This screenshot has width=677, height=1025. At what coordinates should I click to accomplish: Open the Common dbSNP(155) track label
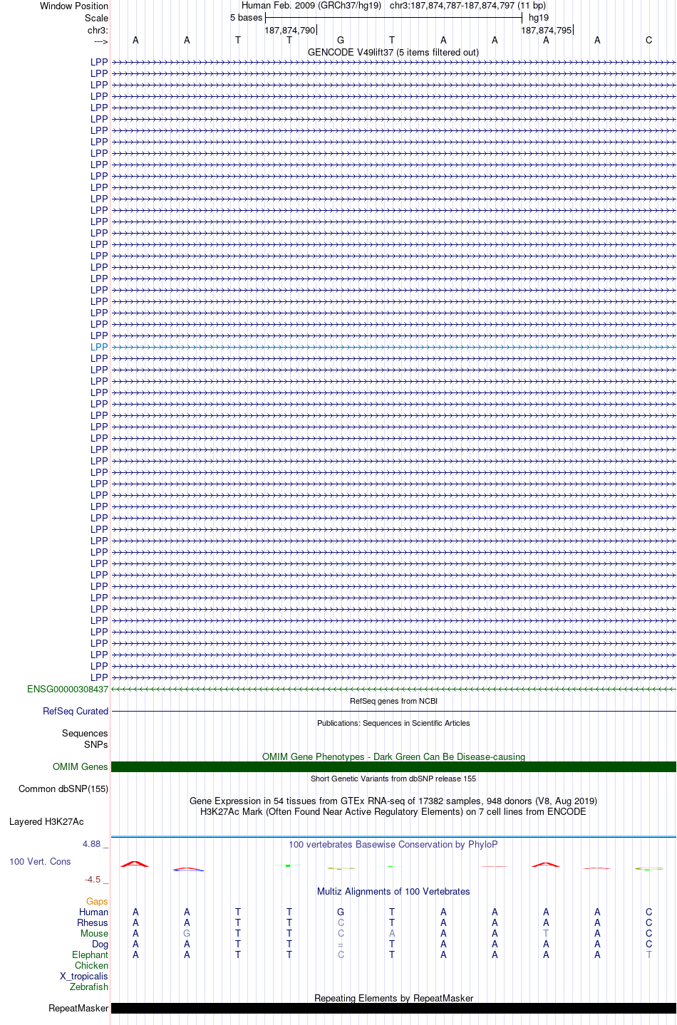(63, 789)
